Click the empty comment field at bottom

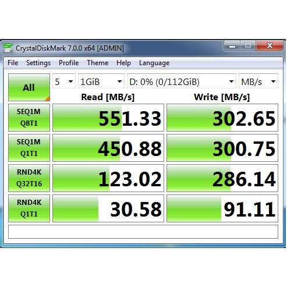(x=143, y=232)
